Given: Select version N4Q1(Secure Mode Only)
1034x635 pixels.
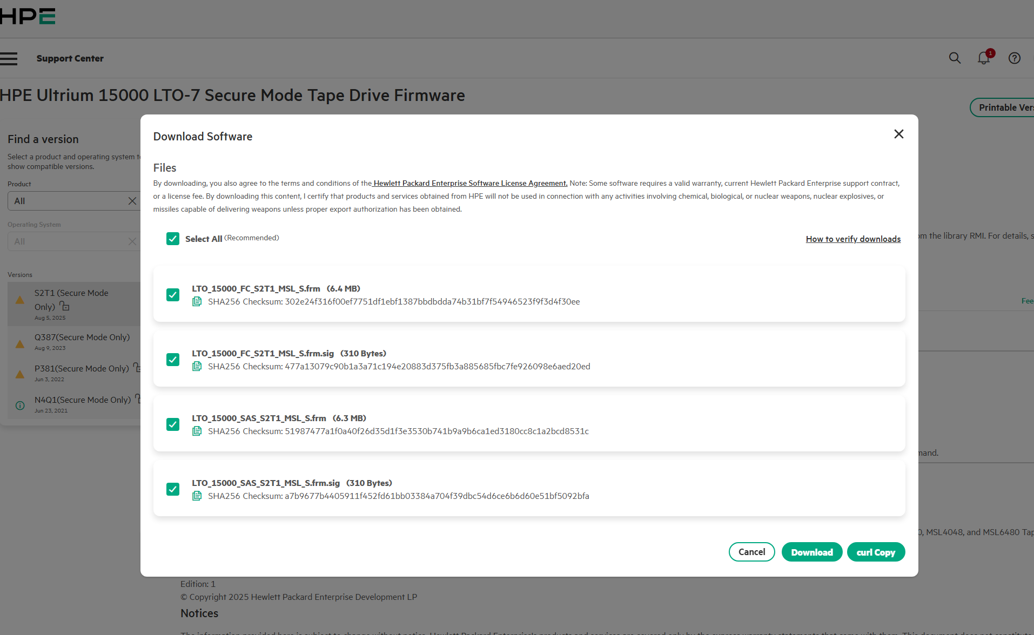Looking at the screenshot, I should [x=82, y=400].
